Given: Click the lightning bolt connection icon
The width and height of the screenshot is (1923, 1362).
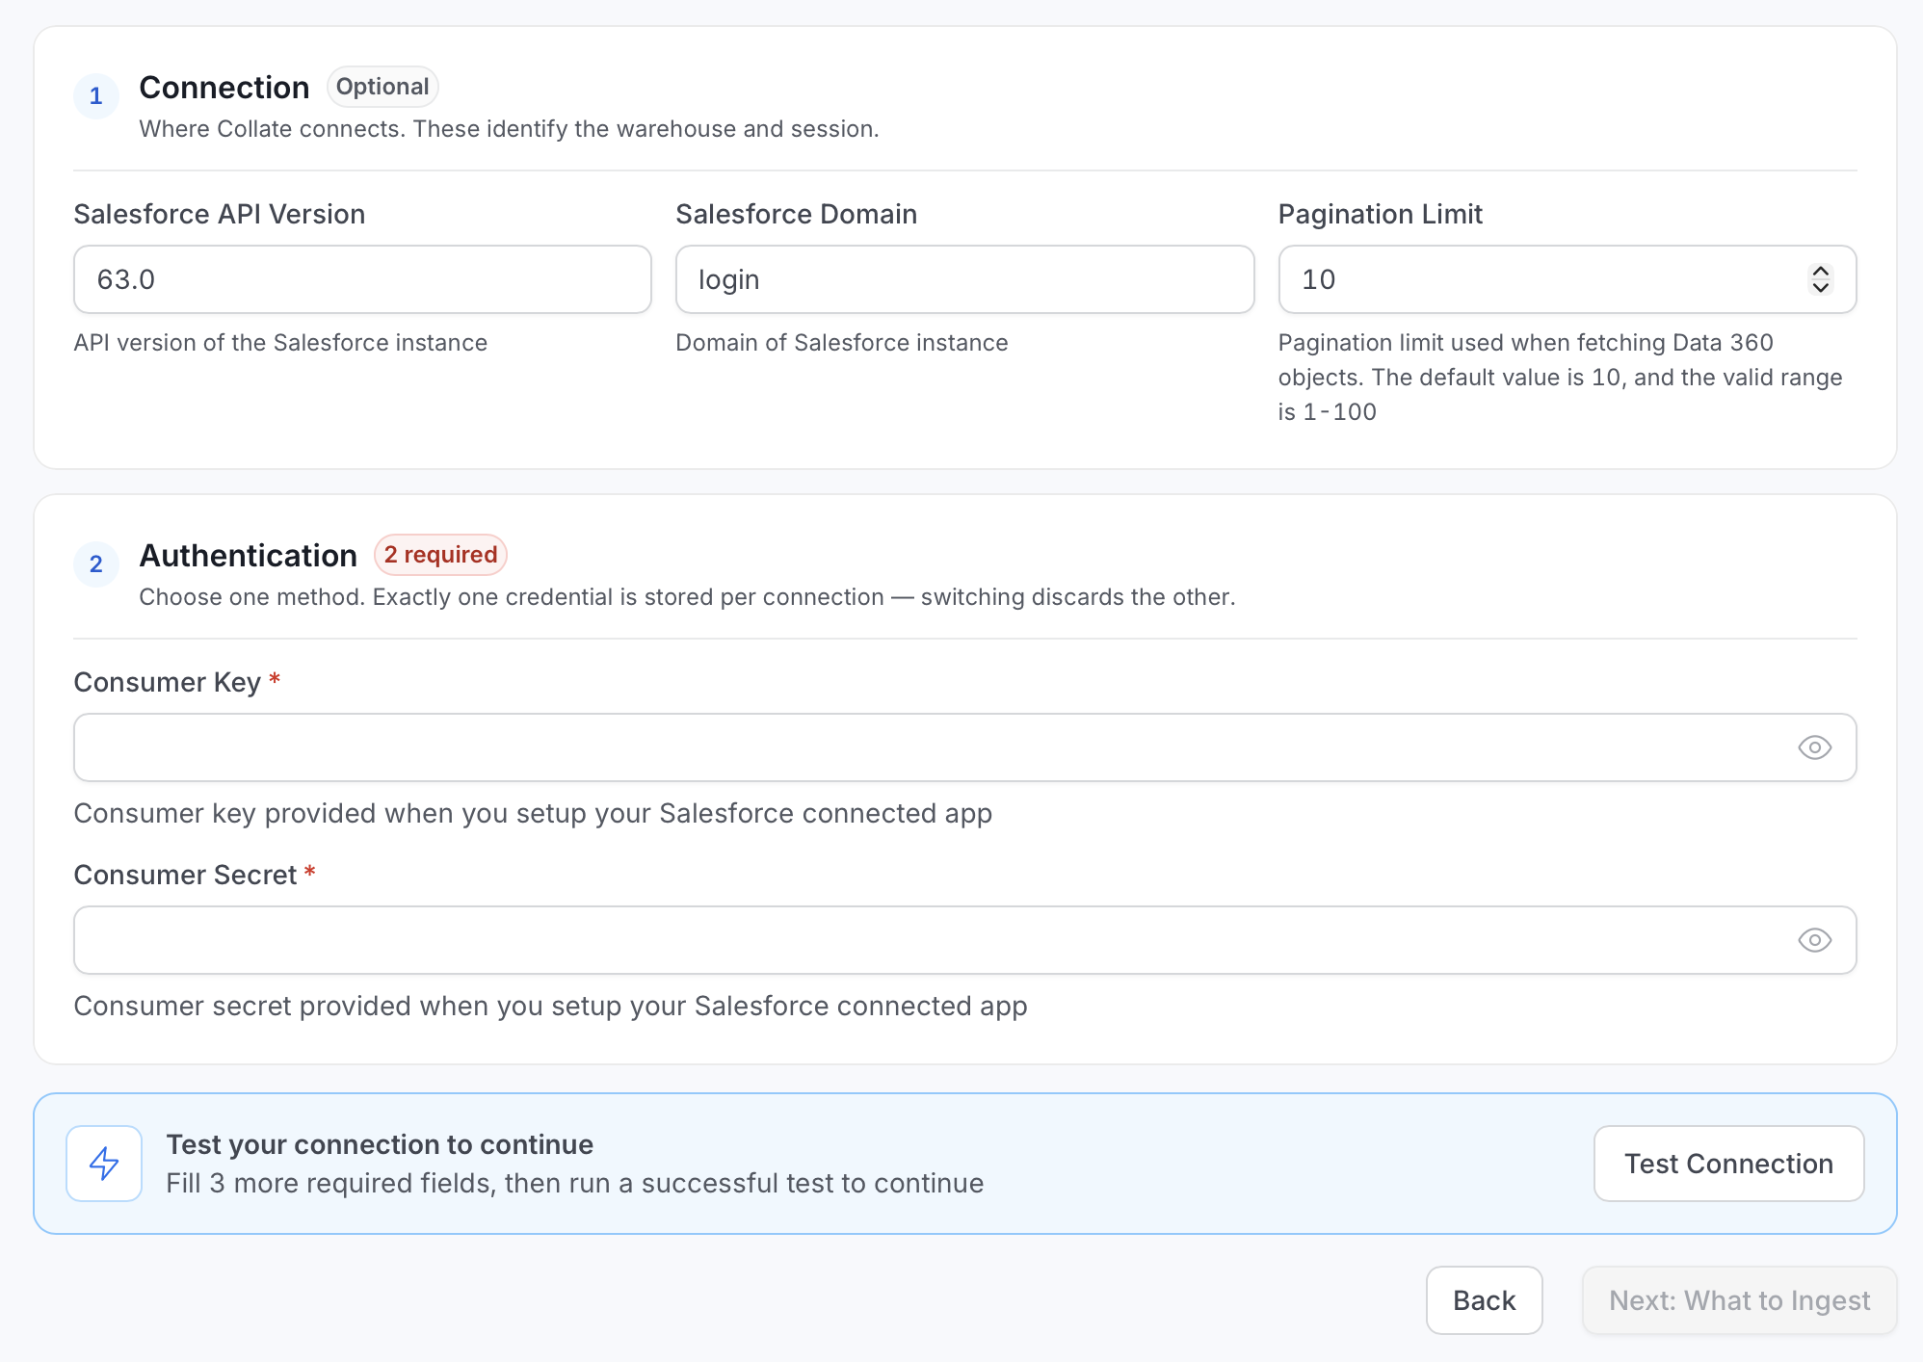Looking at the screenshot, I should click(x=104, y=1164).
